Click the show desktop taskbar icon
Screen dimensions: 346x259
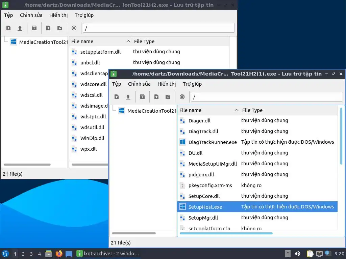coord(69,254)
